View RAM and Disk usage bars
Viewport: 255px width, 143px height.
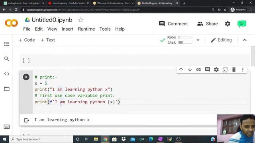(180, 40)
